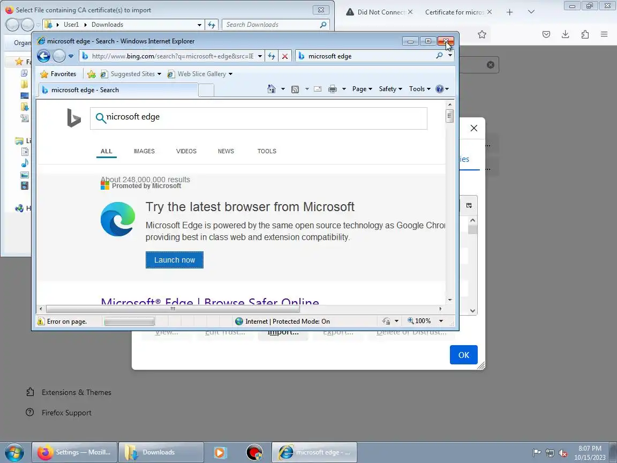The height and width of the screenshot is (463, 617).
Task: Stop page loading with the red X icon
Action: point(285,56)
